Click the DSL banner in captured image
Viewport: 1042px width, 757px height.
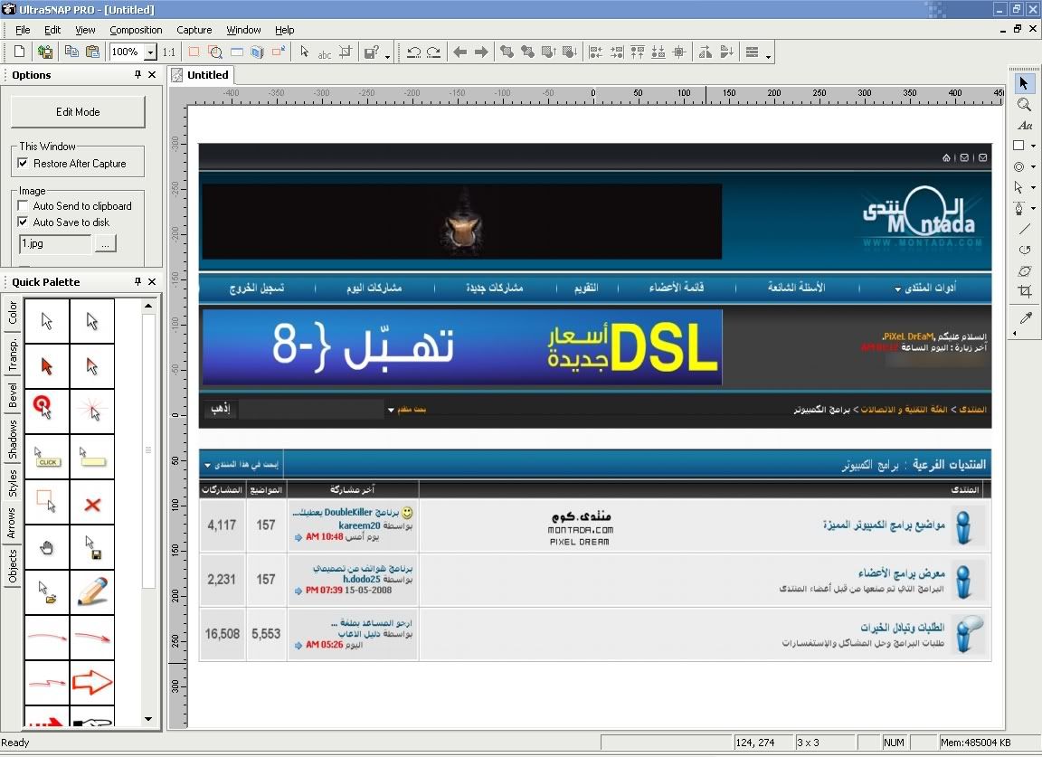click(x=462, y=347)
